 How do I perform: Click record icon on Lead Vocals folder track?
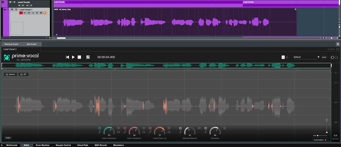tap(19, 5)
